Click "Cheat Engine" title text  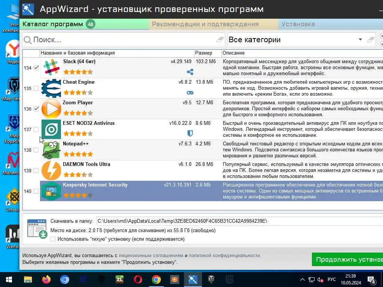click(x=79, y=82)
